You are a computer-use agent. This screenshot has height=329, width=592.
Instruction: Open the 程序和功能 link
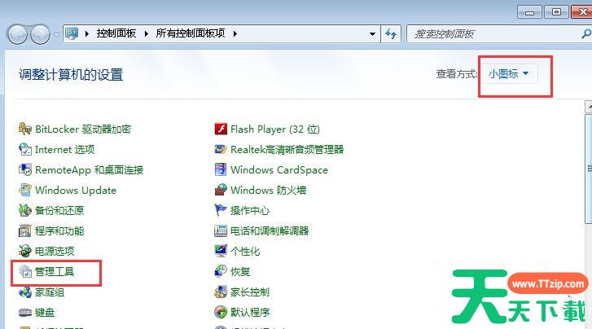[59, 231]
